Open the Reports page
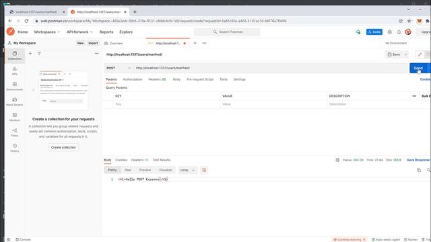This screenshot has width=431, height=242. [x=106, y=32]
